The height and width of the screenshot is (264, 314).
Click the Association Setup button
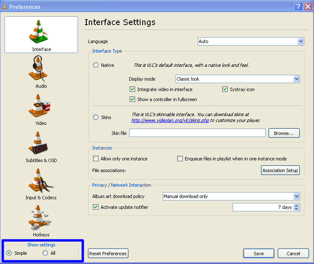click(280, 170)
